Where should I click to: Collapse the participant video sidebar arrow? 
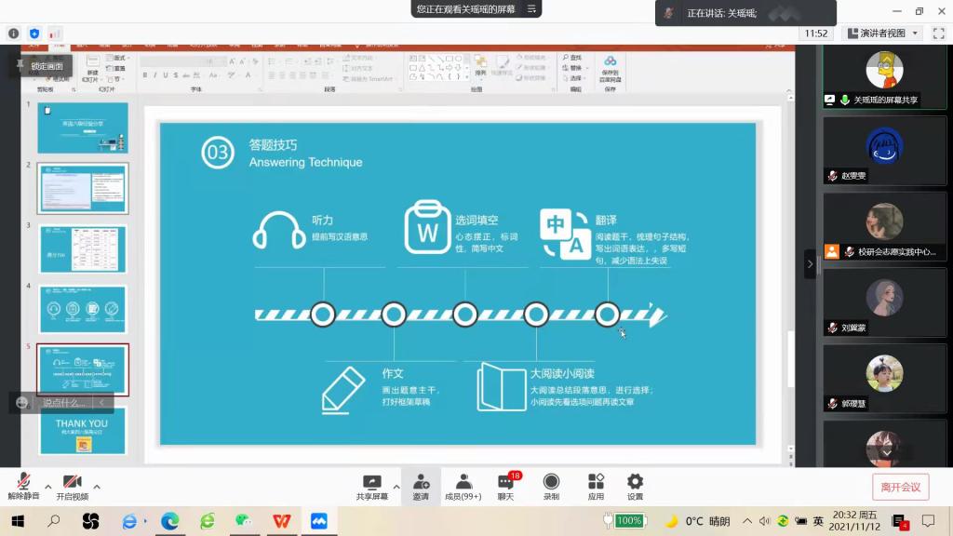[x=810, y=264]
